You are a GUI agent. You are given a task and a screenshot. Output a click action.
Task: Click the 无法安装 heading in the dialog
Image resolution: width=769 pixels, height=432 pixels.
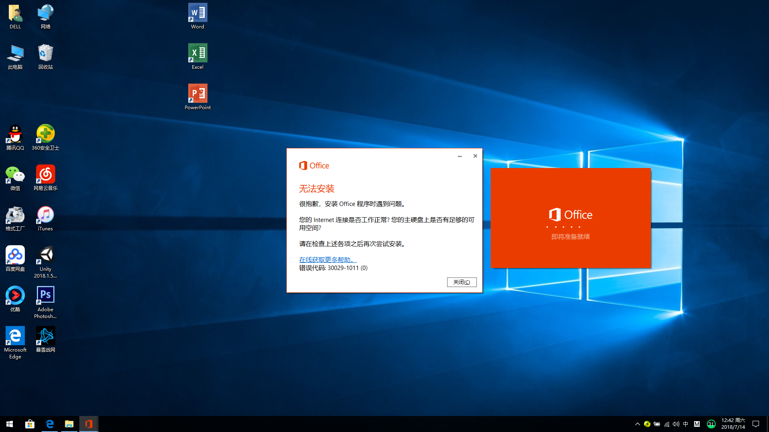tap(316, 189)
